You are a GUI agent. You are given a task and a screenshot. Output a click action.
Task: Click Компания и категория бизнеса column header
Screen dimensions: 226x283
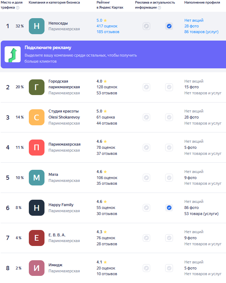click(54, 2)
